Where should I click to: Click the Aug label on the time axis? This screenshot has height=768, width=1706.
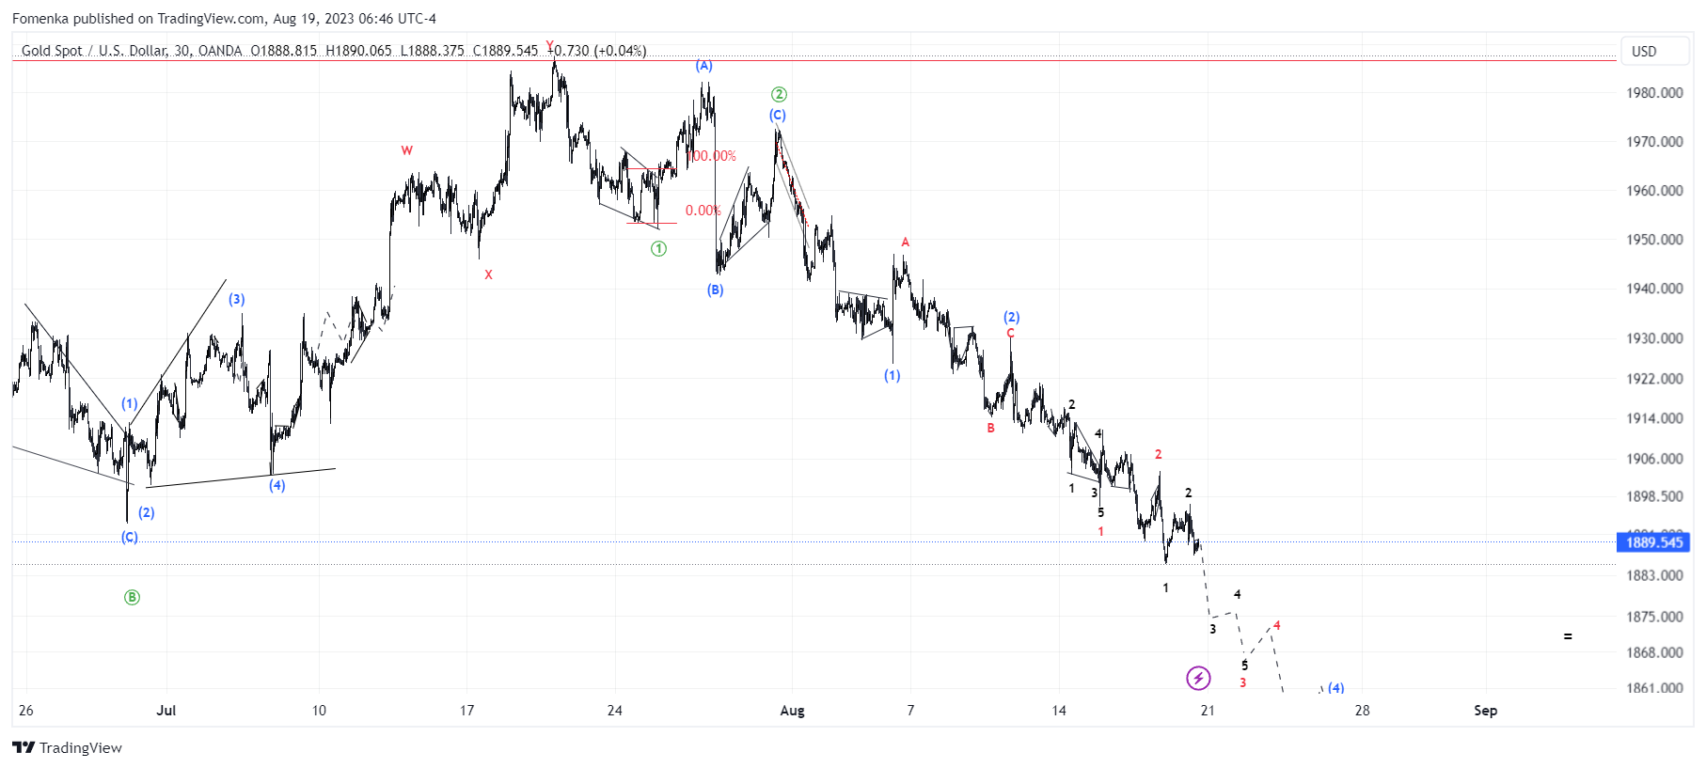793,711
